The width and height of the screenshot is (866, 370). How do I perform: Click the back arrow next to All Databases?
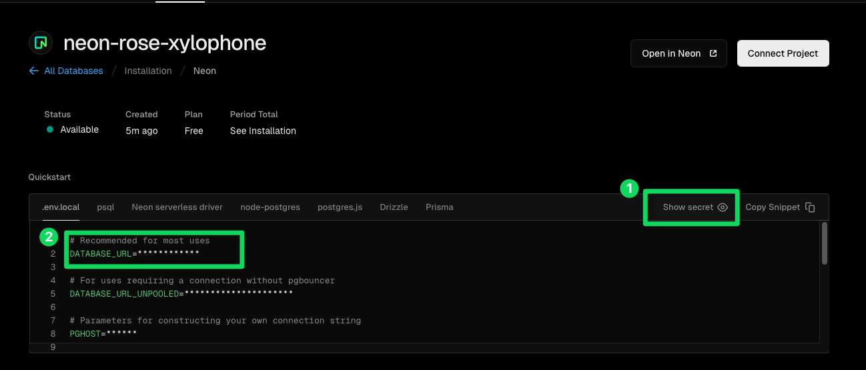pos(33,71)
